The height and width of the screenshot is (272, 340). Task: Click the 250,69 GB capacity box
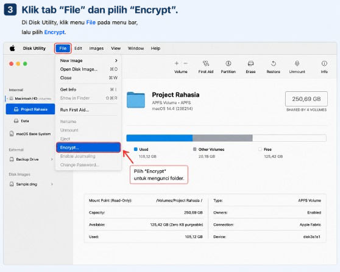[306, 99]
